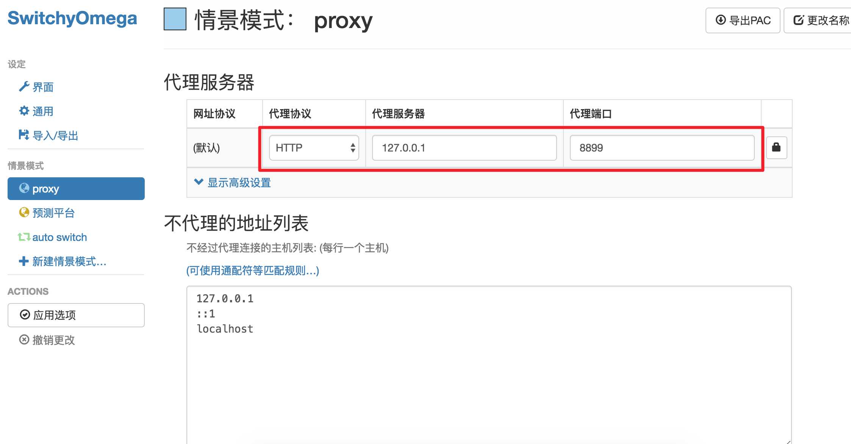Click the x-circle icon beside 撤销更改

pyautogui.click(x=24, y=339)
